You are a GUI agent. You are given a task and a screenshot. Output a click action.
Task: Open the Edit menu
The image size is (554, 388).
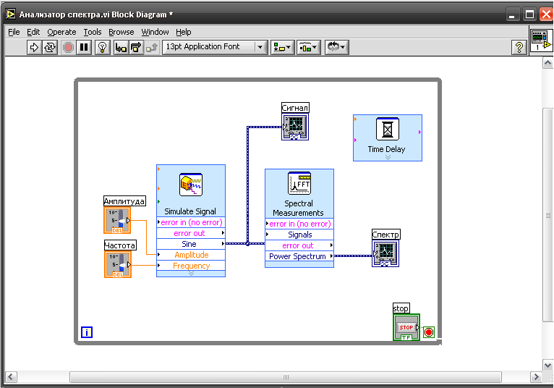33,32
